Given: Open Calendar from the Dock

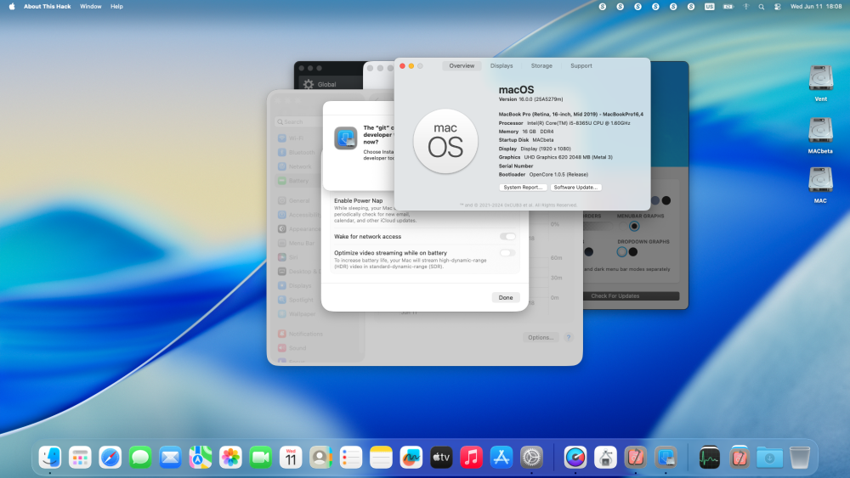Looking at the screenshot, I should pos(291,458).
